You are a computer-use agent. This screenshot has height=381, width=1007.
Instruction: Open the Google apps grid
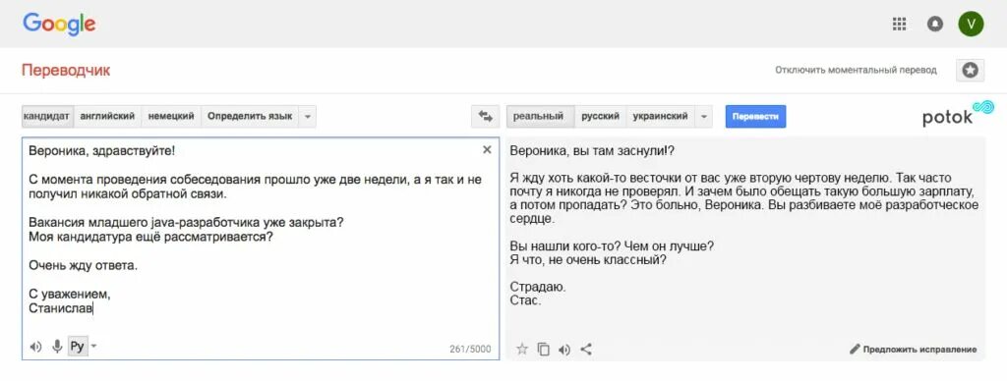[x=899, y=25]
